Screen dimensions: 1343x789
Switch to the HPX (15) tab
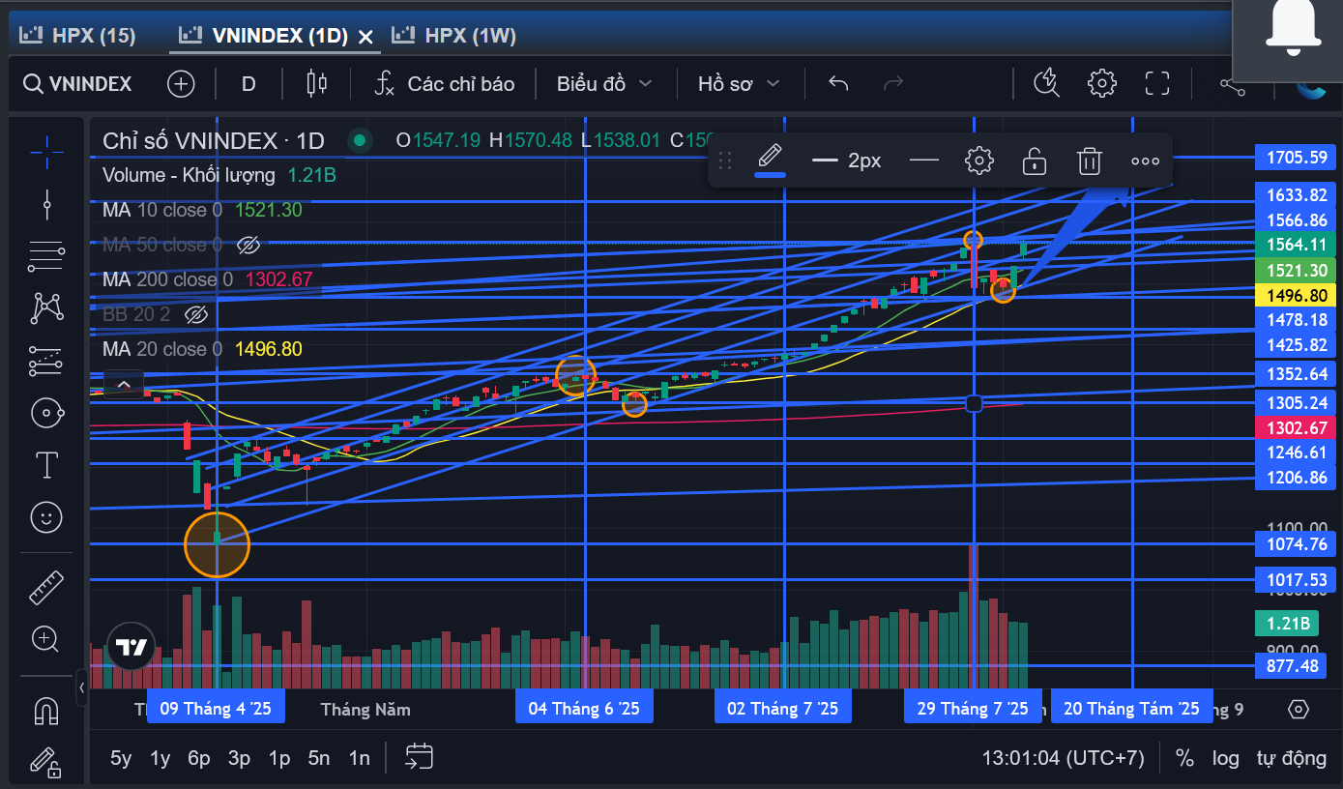(x=78, y=36)
